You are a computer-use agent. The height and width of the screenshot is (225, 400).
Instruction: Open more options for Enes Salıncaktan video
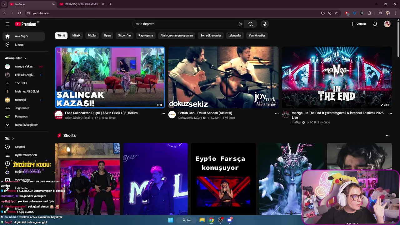click(x=163, y=113)
